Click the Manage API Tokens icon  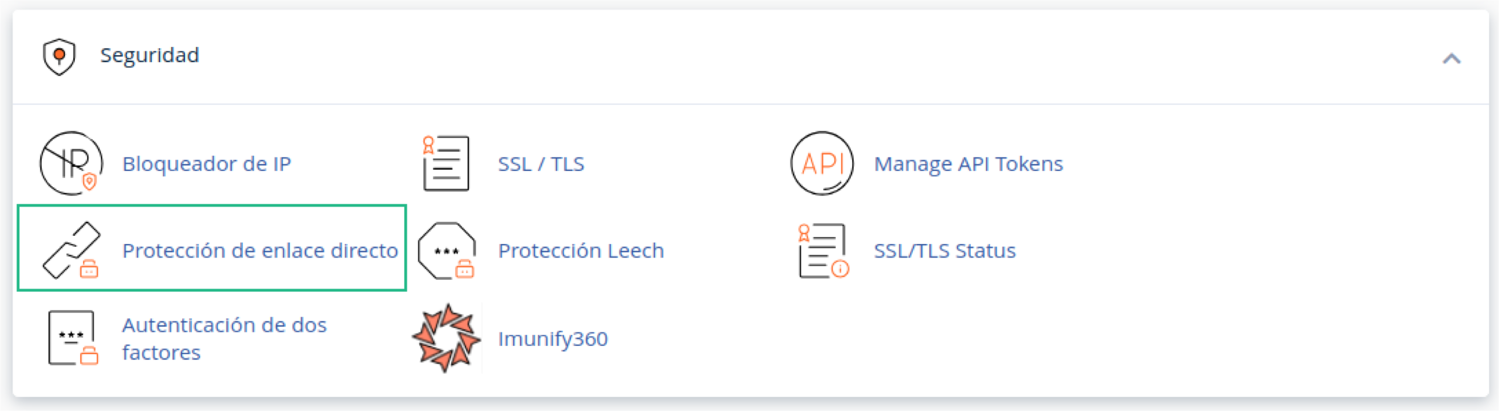pos(822,163)
